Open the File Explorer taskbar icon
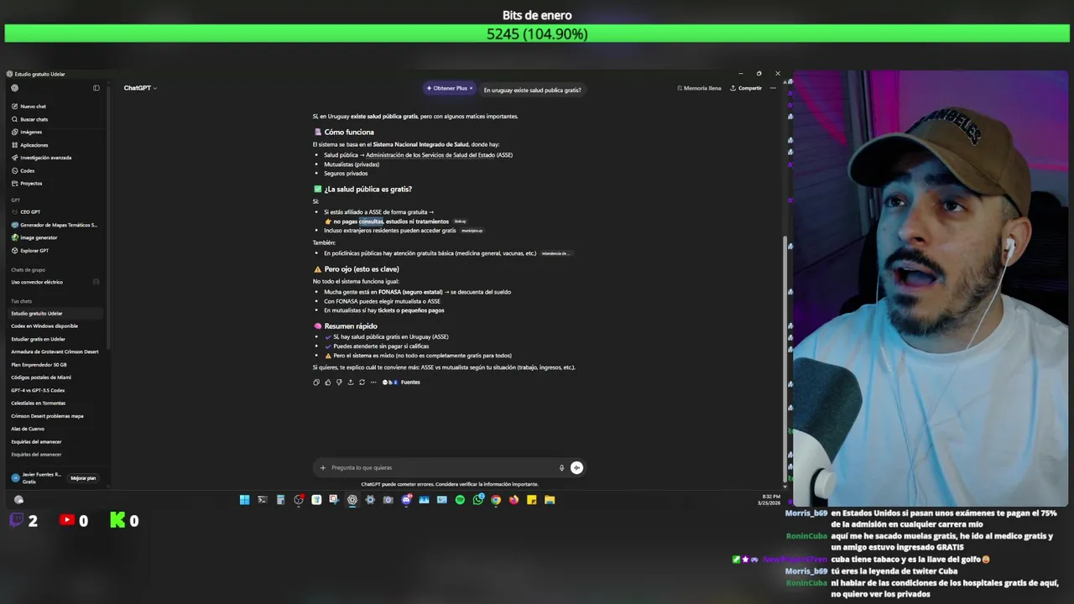Screen dimensions: 1074x604 click(x=550, y=500)
